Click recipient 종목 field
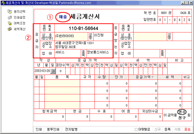194x134 pixels. click(x=178, y=53)
